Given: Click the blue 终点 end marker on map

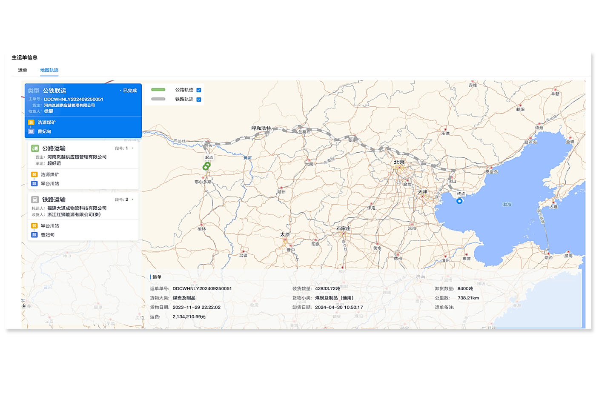Looking at the screenshot, I should tap(459, 201).
